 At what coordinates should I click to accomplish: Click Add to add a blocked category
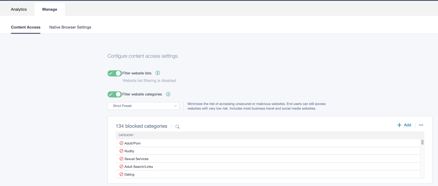(x=404, y=125)
